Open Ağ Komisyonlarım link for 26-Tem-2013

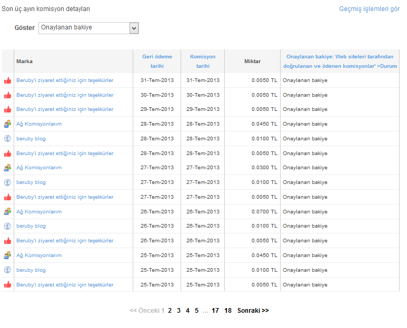point(39,212)
